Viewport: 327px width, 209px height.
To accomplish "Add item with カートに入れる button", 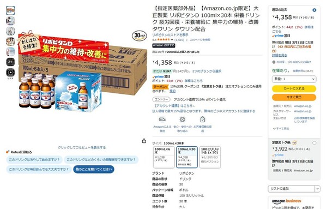I will pyautogui.click(x=294, y=88).
